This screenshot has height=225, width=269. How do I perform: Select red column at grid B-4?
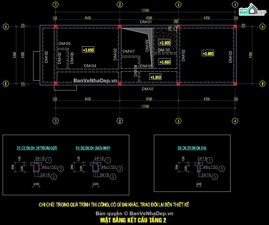coord(235,84)
